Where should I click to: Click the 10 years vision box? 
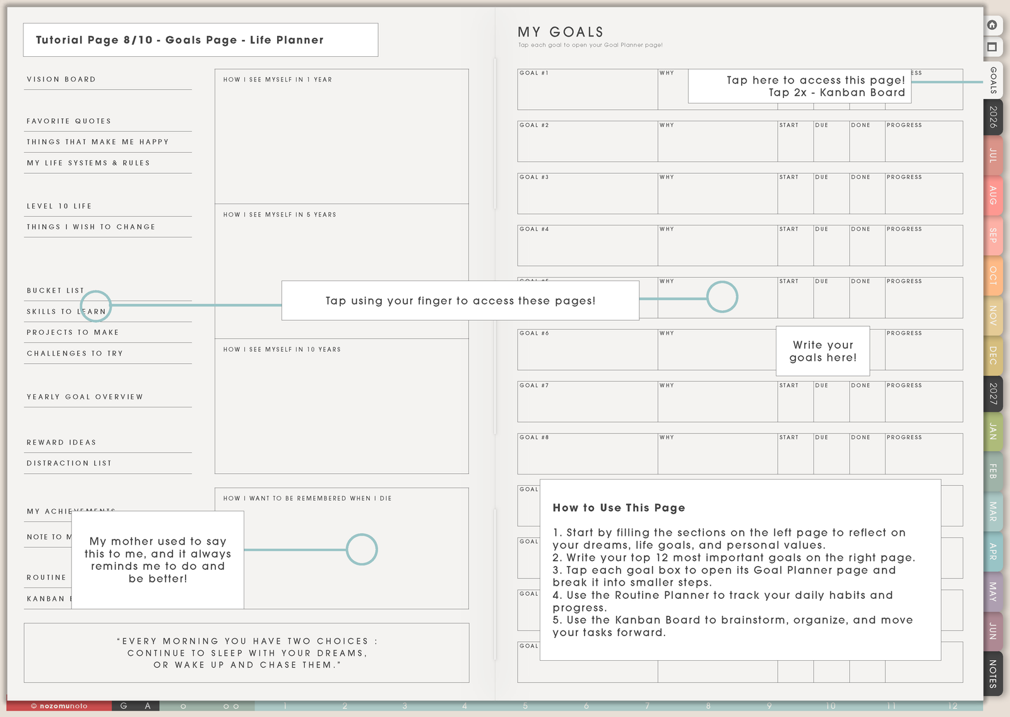pos(342,406)
